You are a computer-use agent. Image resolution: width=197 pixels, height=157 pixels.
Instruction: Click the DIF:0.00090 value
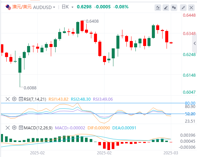click(x=99, y=128)
